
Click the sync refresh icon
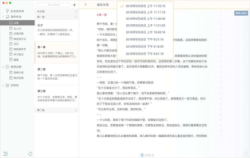[x=30, y=154]
